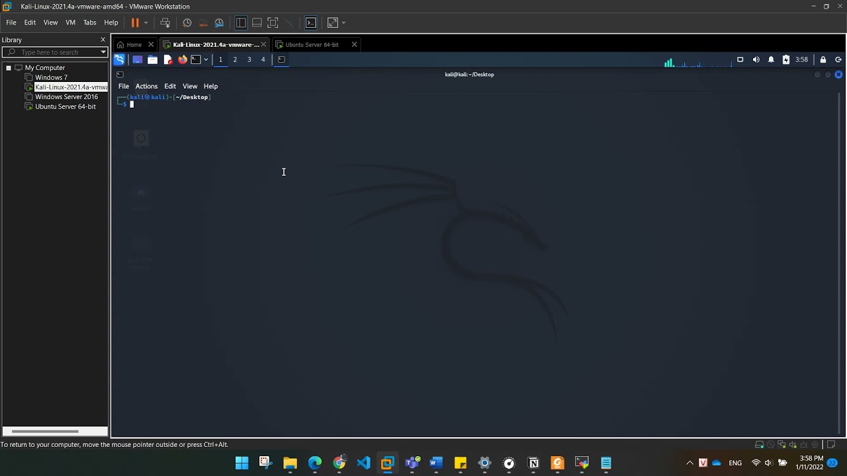This screenshot has height=476, width=847.
Task: Open the terminal Help menu
Action: point(210,86)
